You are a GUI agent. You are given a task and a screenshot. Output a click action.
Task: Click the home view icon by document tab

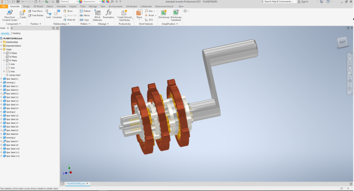pos(63,184)
